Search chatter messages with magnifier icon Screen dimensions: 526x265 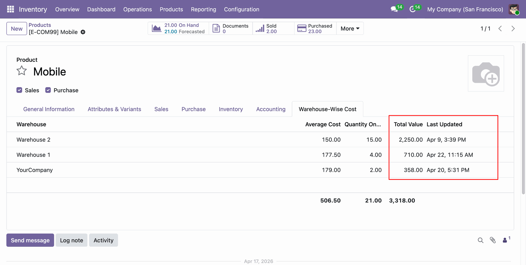(481, 240)
